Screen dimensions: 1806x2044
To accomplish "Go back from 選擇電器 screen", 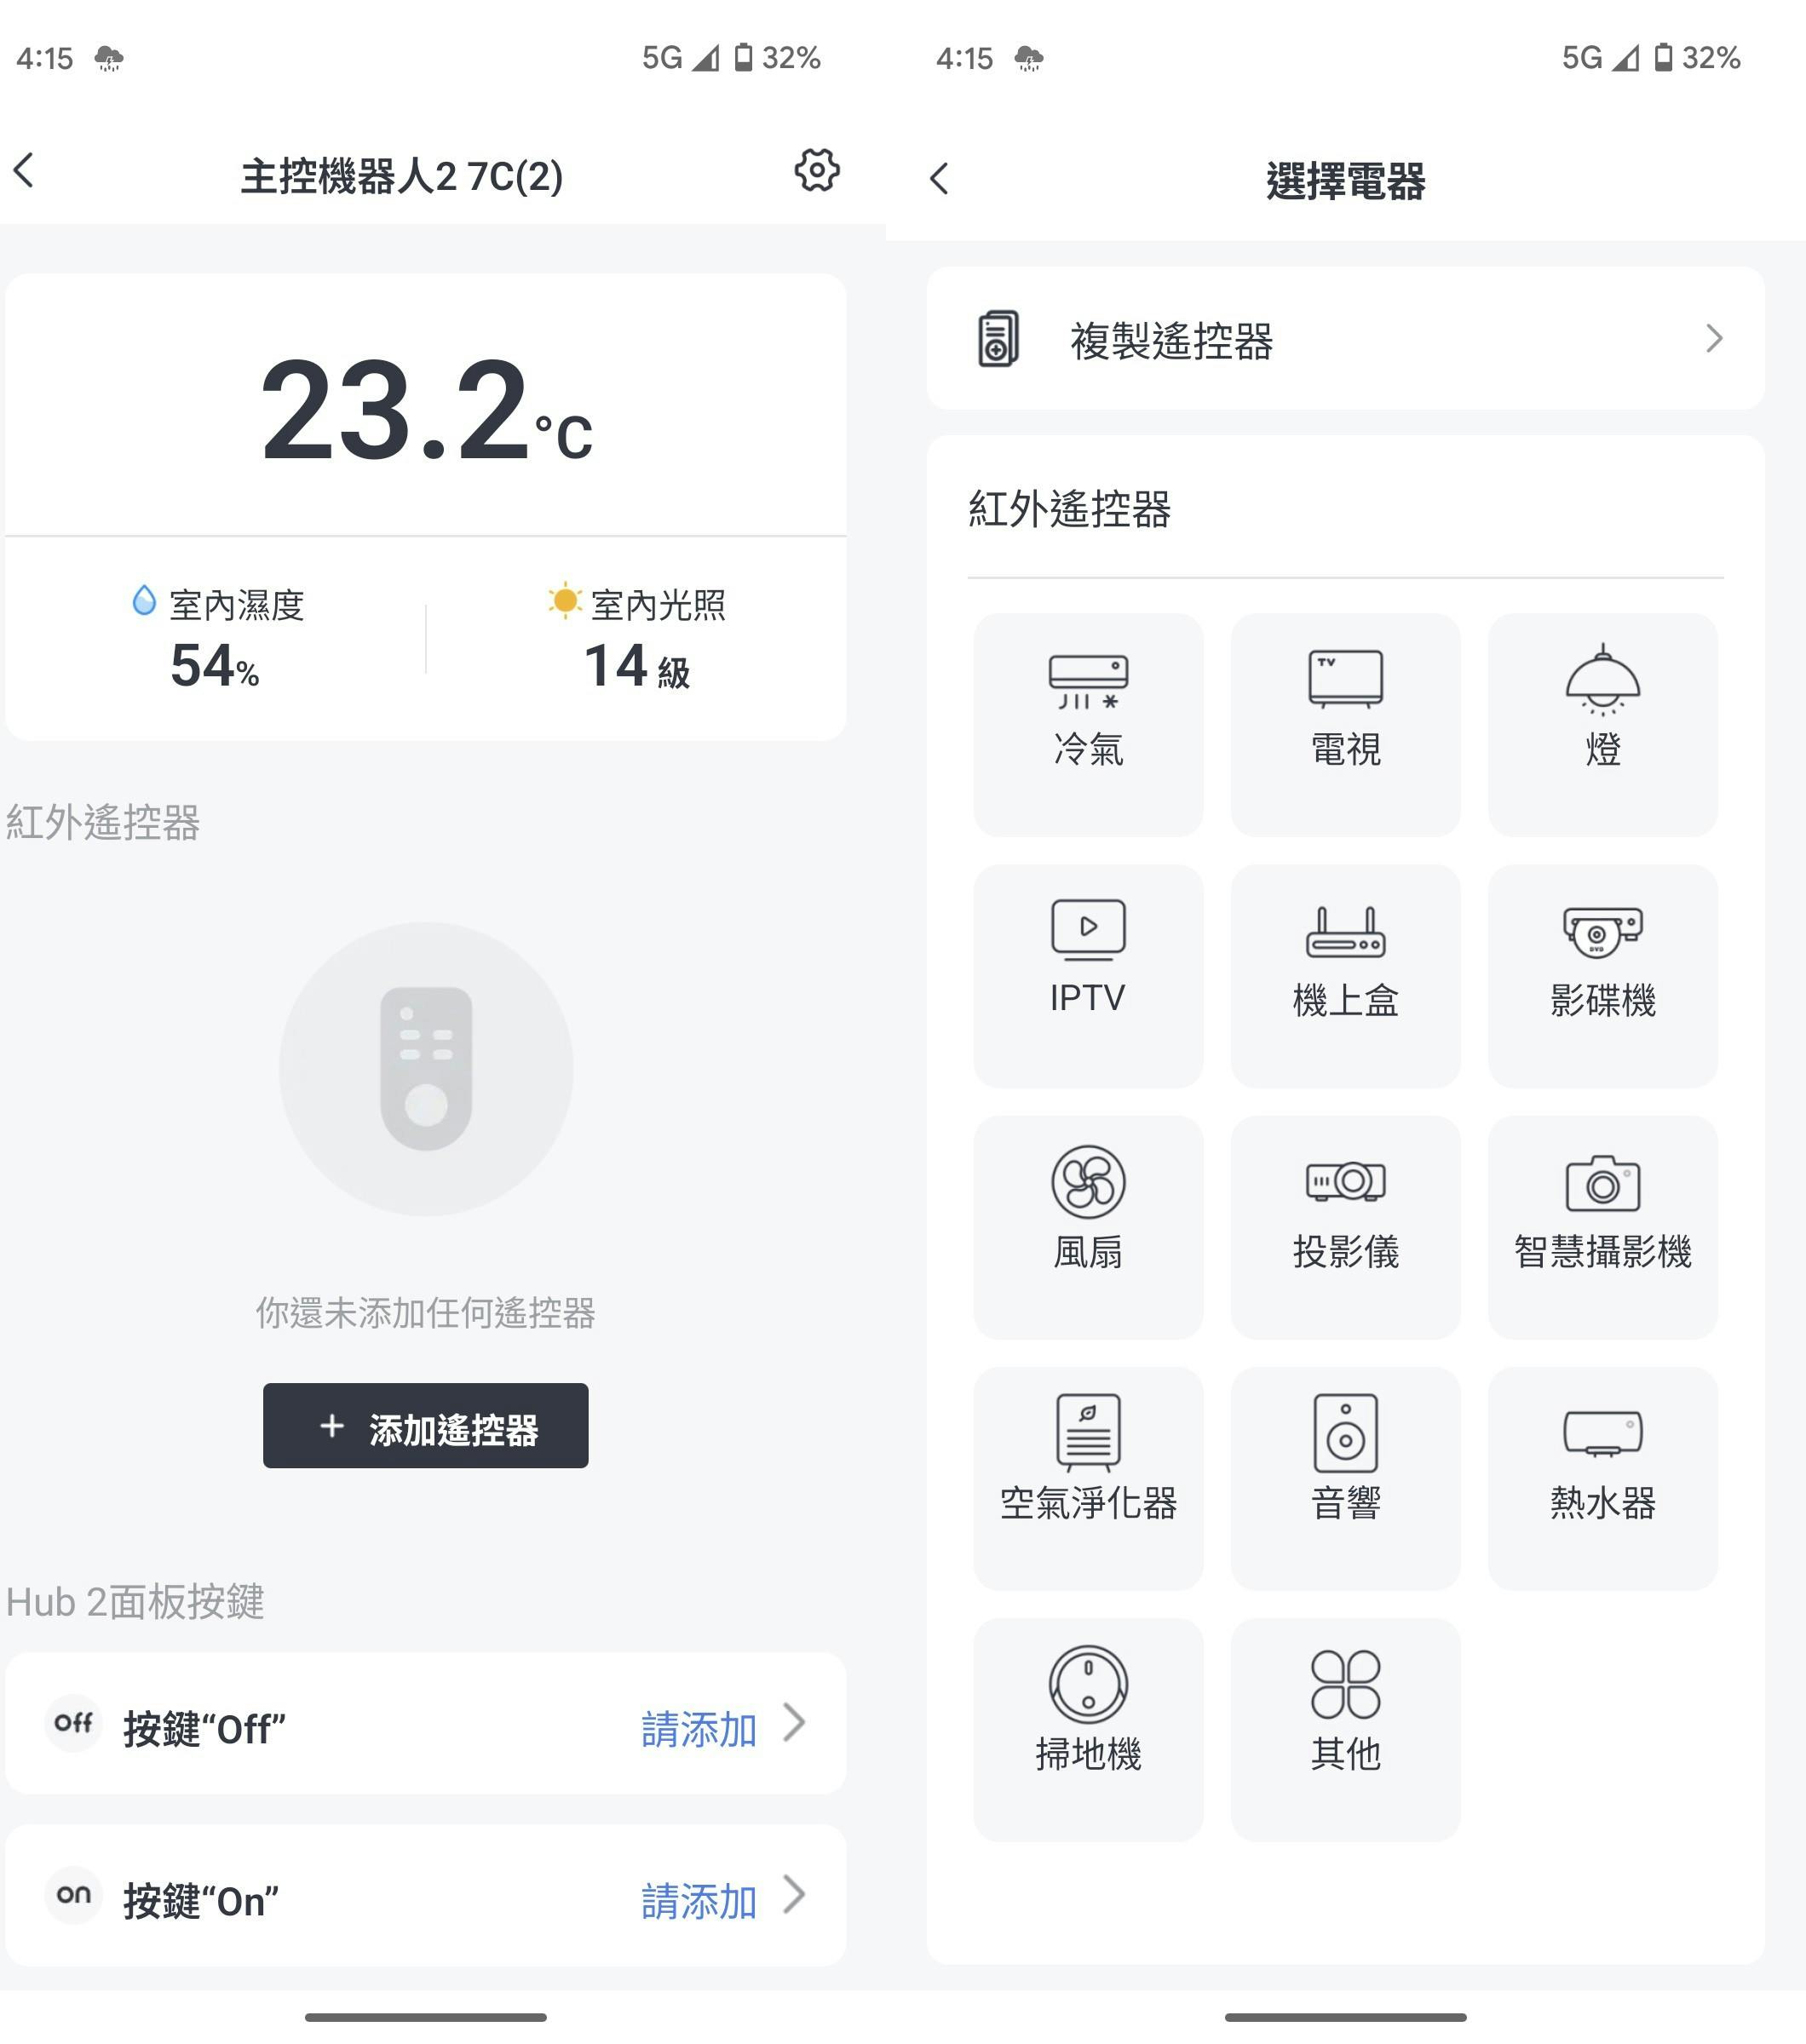I will (x=938, y=179).
